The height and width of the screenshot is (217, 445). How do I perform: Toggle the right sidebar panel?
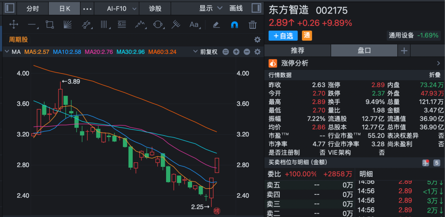tap(255, 8)
